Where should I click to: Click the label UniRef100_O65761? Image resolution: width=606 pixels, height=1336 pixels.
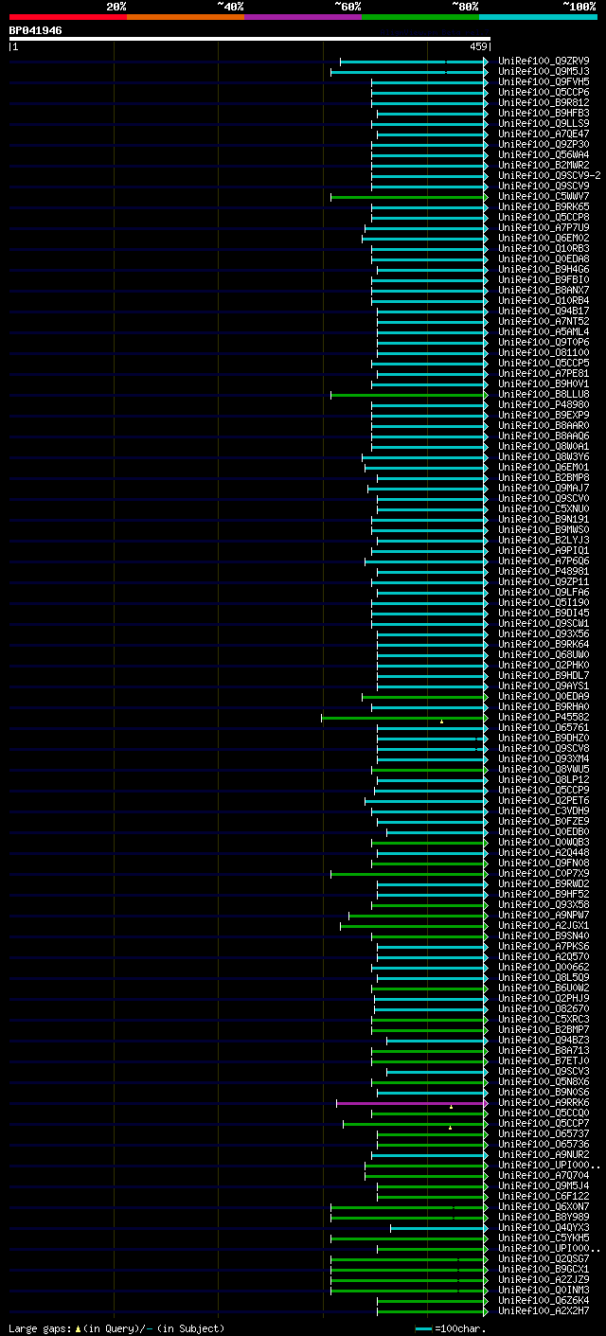544,727
